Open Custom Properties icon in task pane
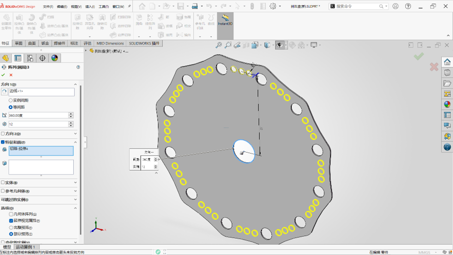This screenshot has width=453, height=255. click(x=447, y=115)
